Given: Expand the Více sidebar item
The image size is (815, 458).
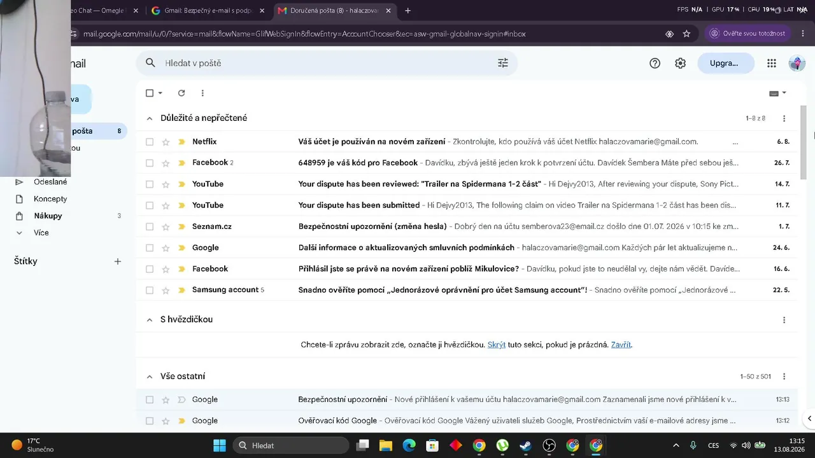Looking at the screenshot, I should tap(41, 233).
